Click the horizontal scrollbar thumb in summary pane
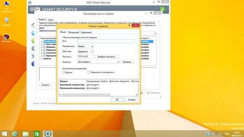 coord(86,95)
